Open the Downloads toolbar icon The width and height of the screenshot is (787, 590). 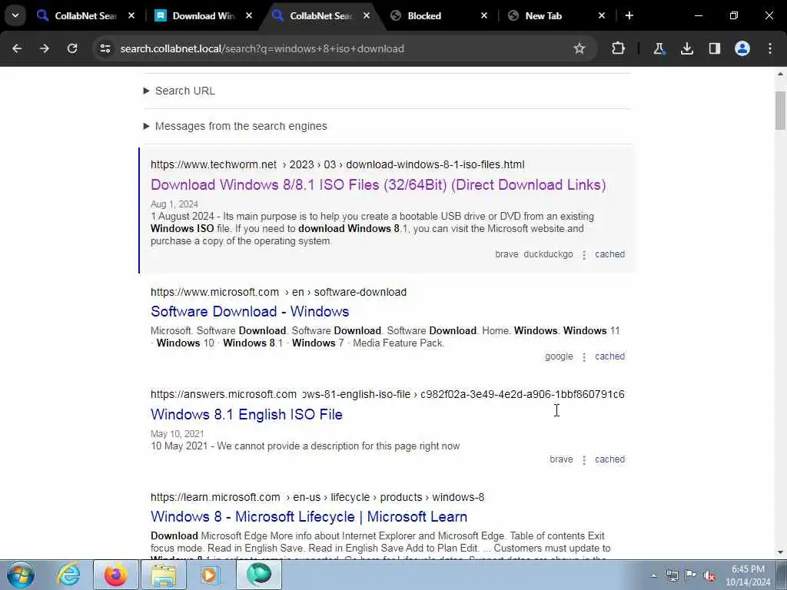pyautogui.click(x=686, y=48)
